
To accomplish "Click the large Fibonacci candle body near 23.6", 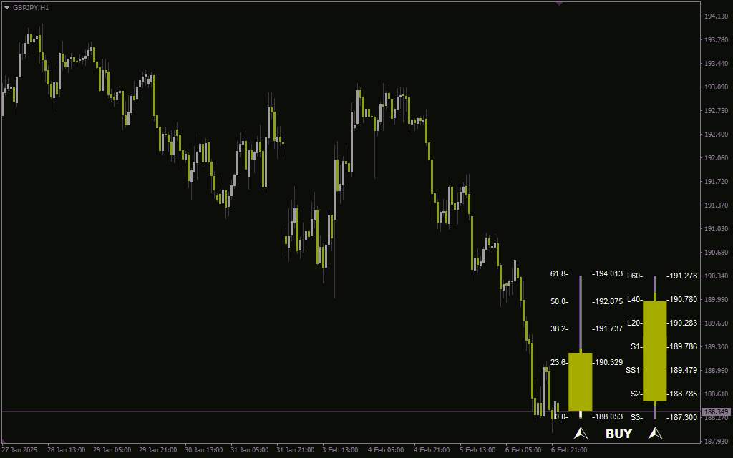I will pos(580,382).
